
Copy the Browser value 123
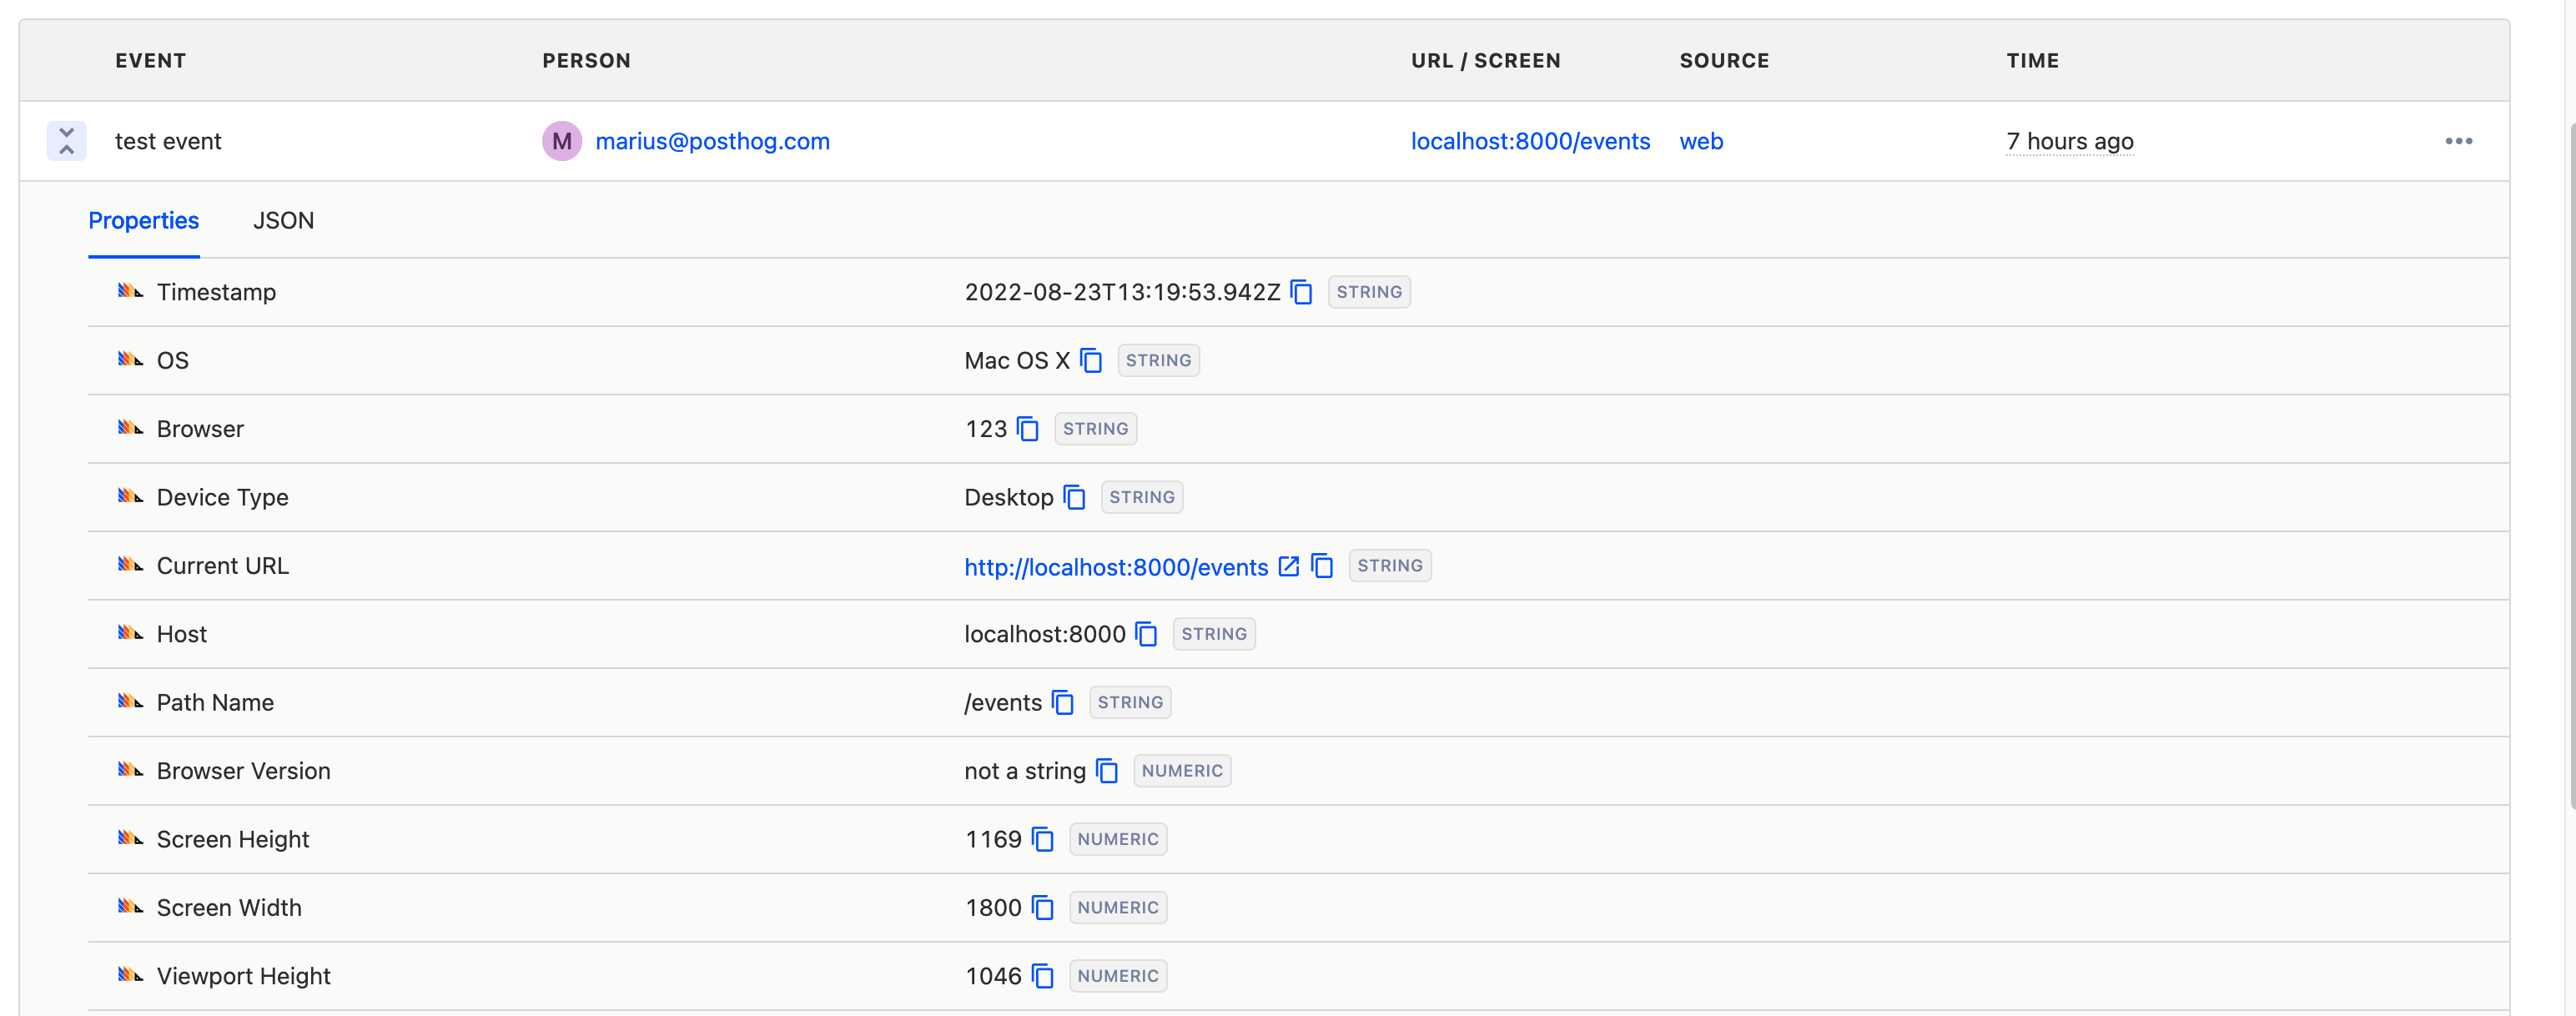click(x=1027, y=429)
